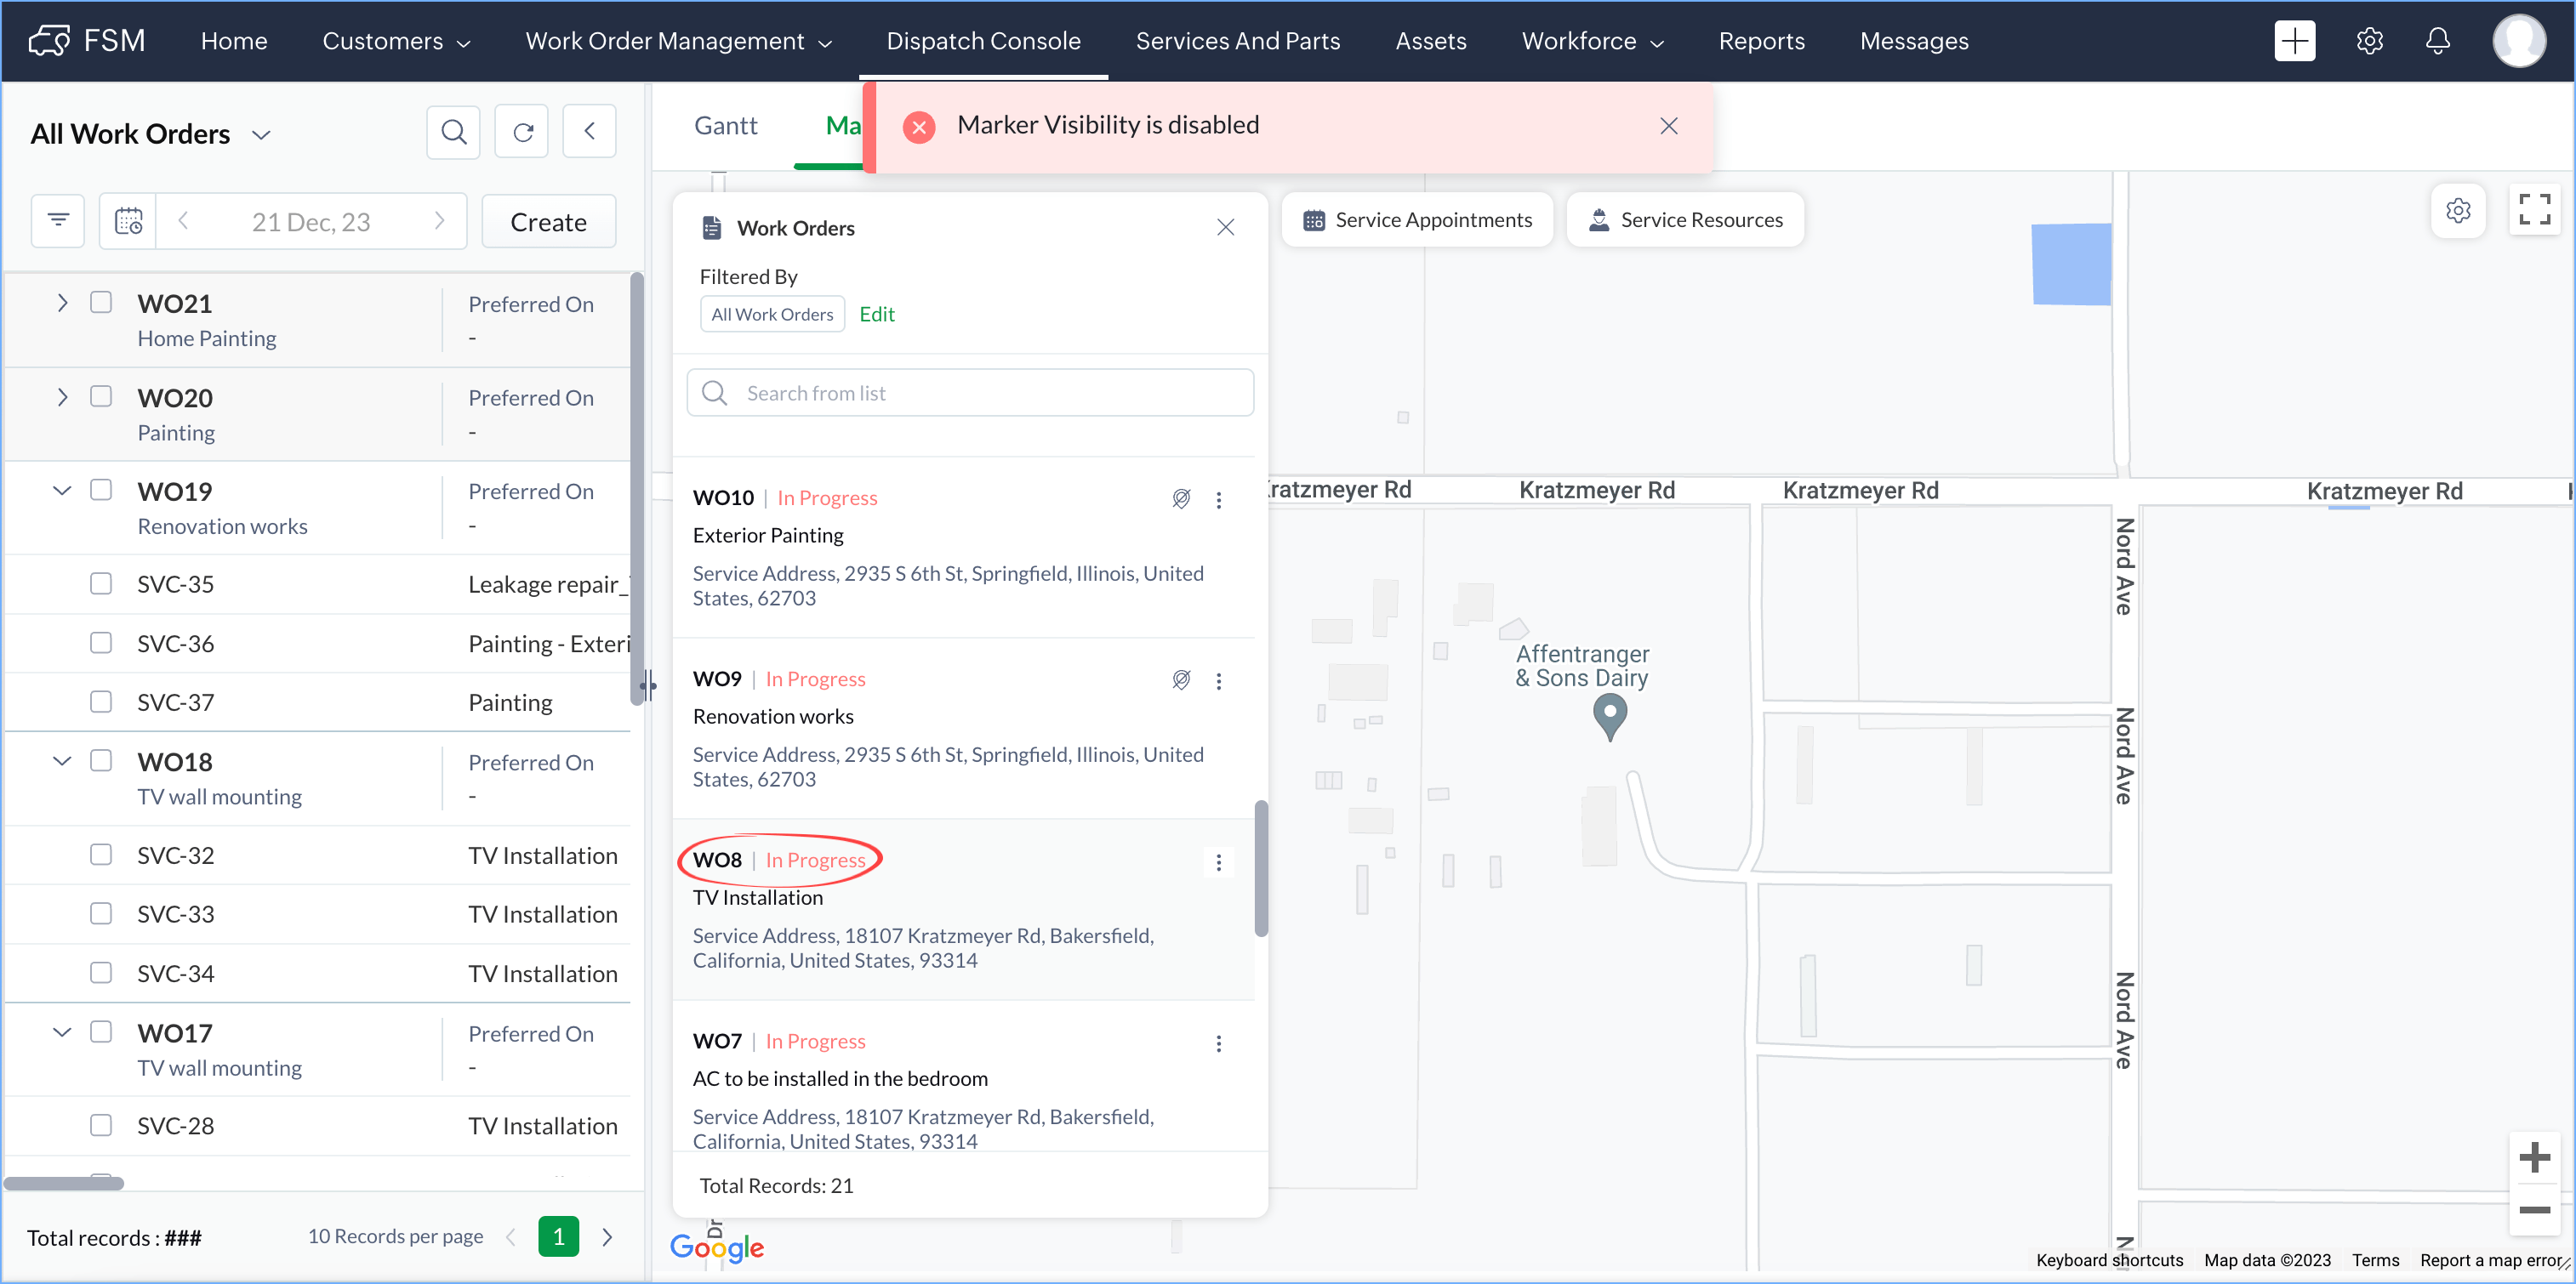Check the WO21 checkbox
The height and width of the screenshot is (1284, 2576).
[101, 303]
